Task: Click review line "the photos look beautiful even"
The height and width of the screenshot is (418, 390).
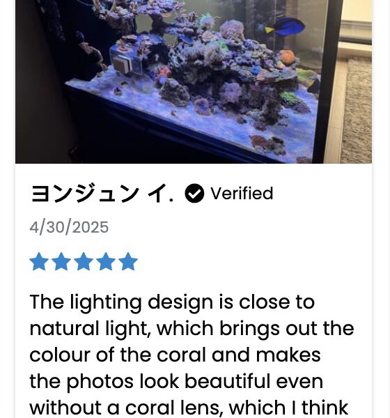Action: pos(176,382)
